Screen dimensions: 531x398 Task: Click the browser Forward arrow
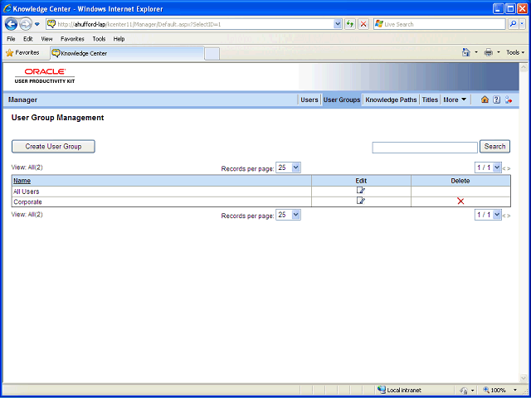[26, 24]
